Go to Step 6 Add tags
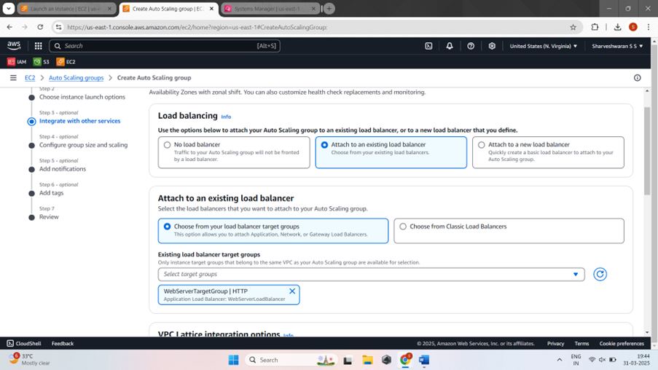Screen dimensions: 658x370 [x=51, y=192]
